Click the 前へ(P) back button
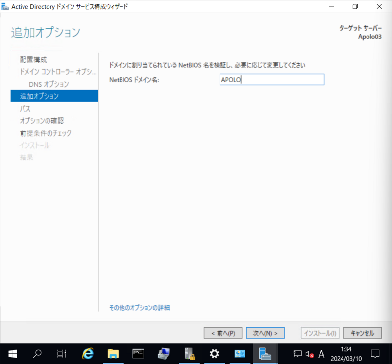The height and width of the screenshot is (364, 392). [x=223, y=333]
